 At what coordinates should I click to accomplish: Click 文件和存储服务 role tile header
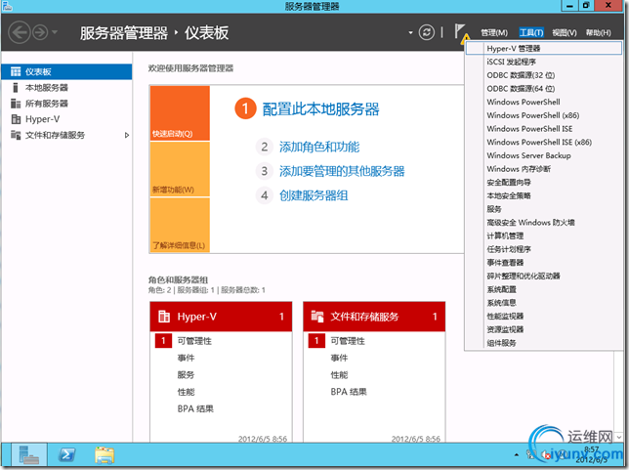tap(374, 317)
